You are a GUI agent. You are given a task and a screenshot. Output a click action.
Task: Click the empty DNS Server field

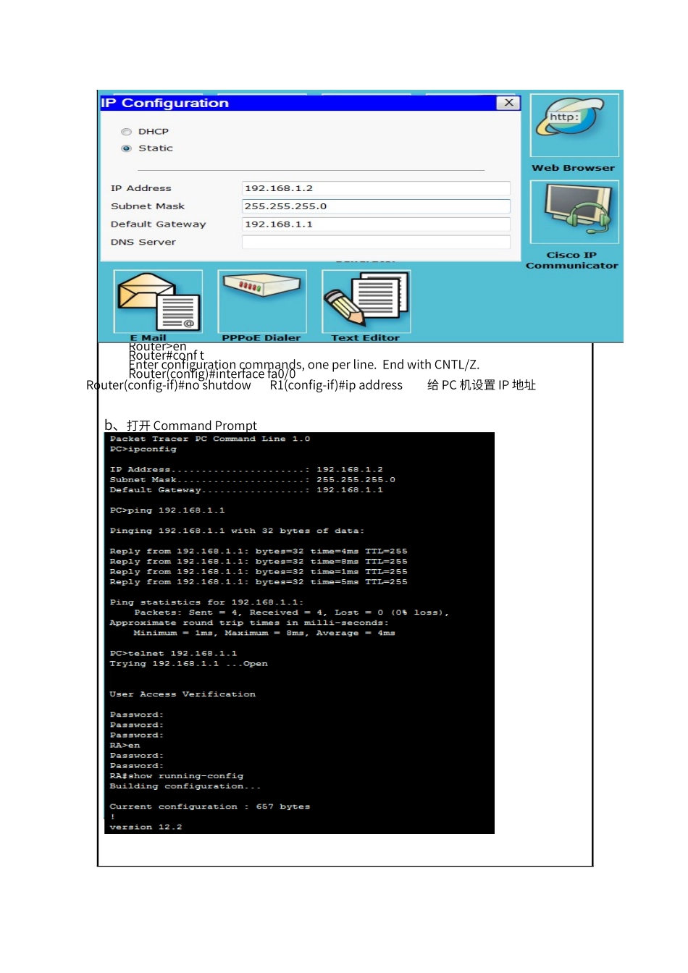point(376,243)
